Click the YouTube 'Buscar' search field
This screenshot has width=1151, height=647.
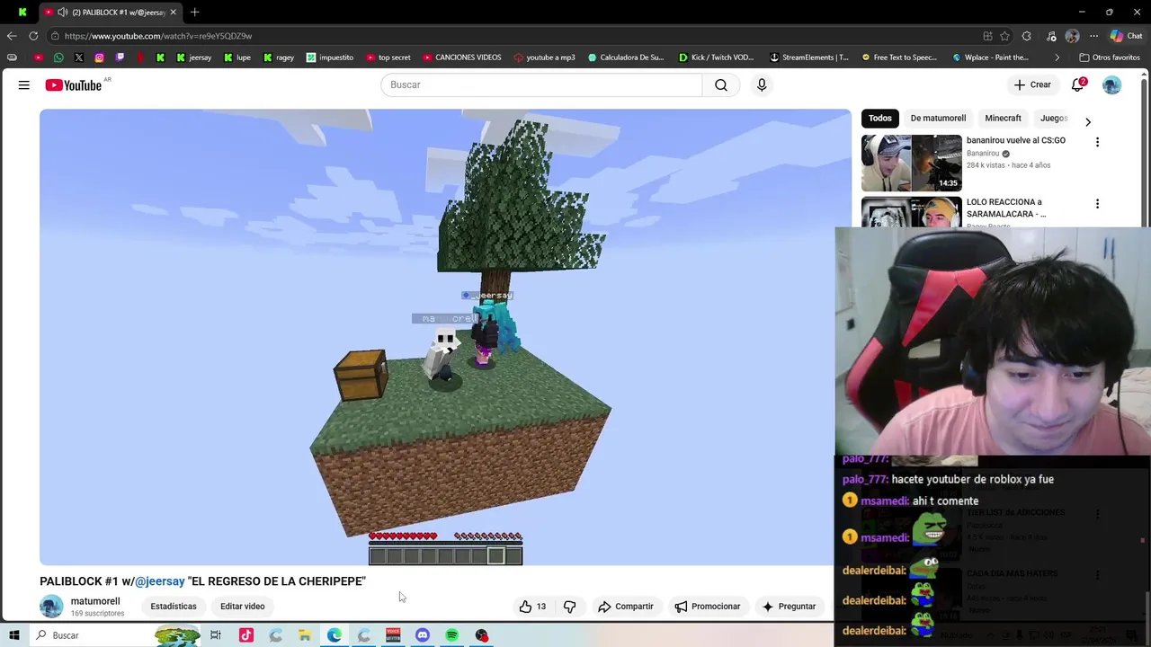[541, 84]
